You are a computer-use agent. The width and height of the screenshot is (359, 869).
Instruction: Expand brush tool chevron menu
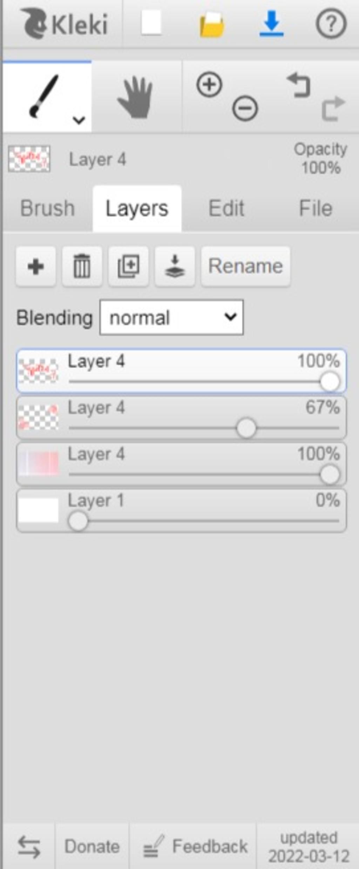click(x=79, y=120)
